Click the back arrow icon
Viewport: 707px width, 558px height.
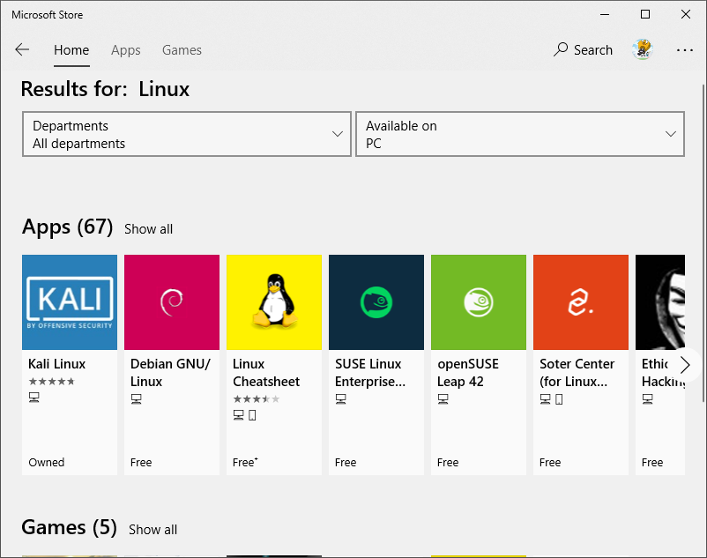click(22, 50)
